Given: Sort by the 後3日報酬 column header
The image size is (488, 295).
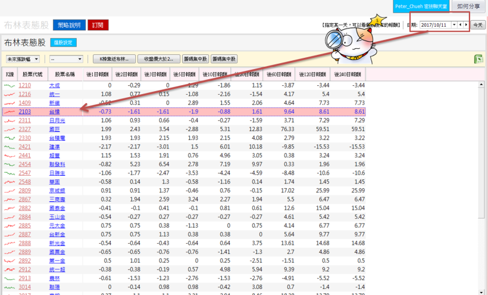Looking at the screenshot, I should coord(155,74).
